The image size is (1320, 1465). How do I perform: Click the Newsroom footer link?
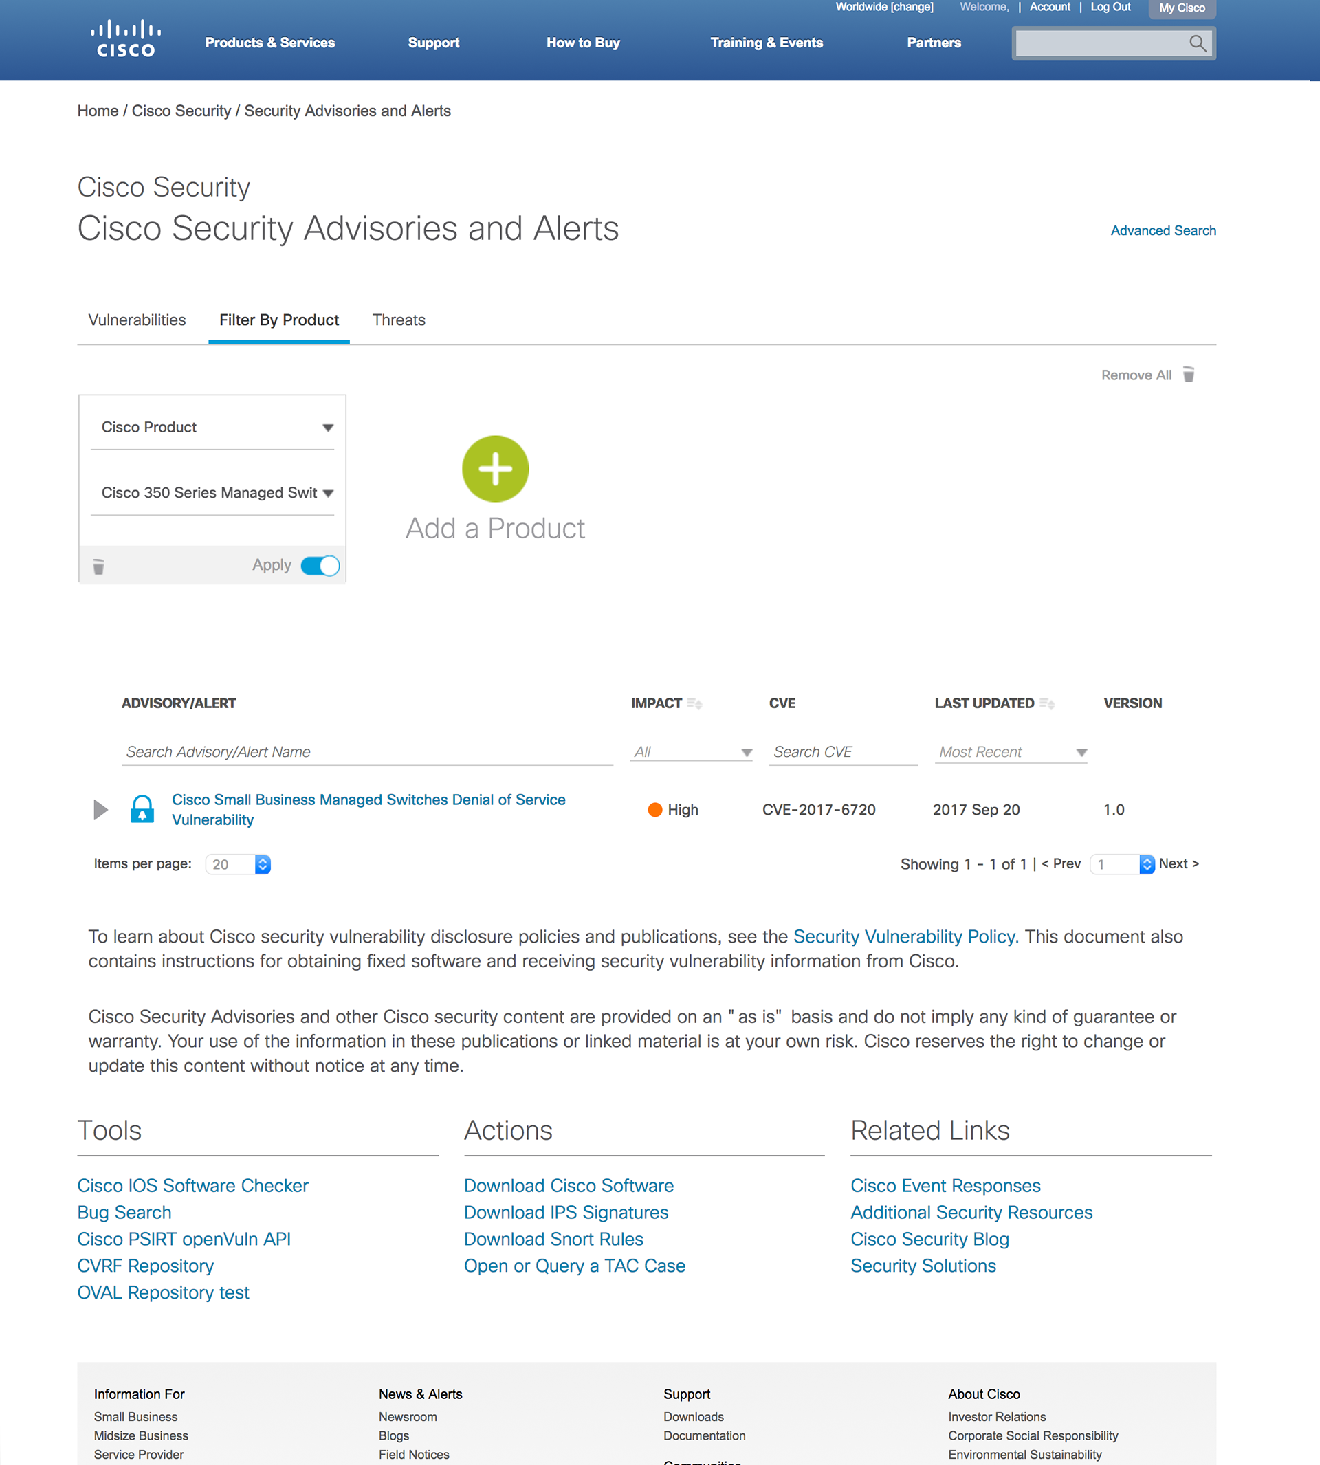[408, 1417]
